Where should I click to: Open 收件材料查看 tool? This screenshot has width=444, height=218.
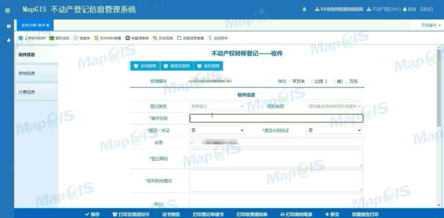coord(108,38)
